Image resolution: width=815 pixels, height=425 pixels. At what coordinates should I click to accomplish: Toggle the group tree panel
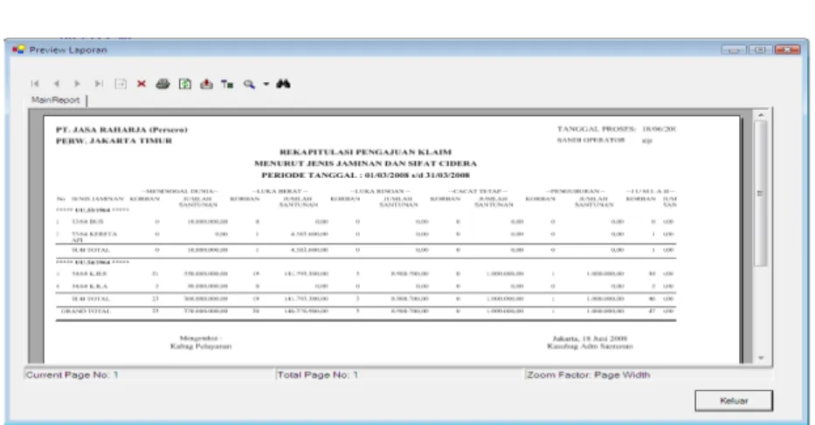tap(227, 84)
